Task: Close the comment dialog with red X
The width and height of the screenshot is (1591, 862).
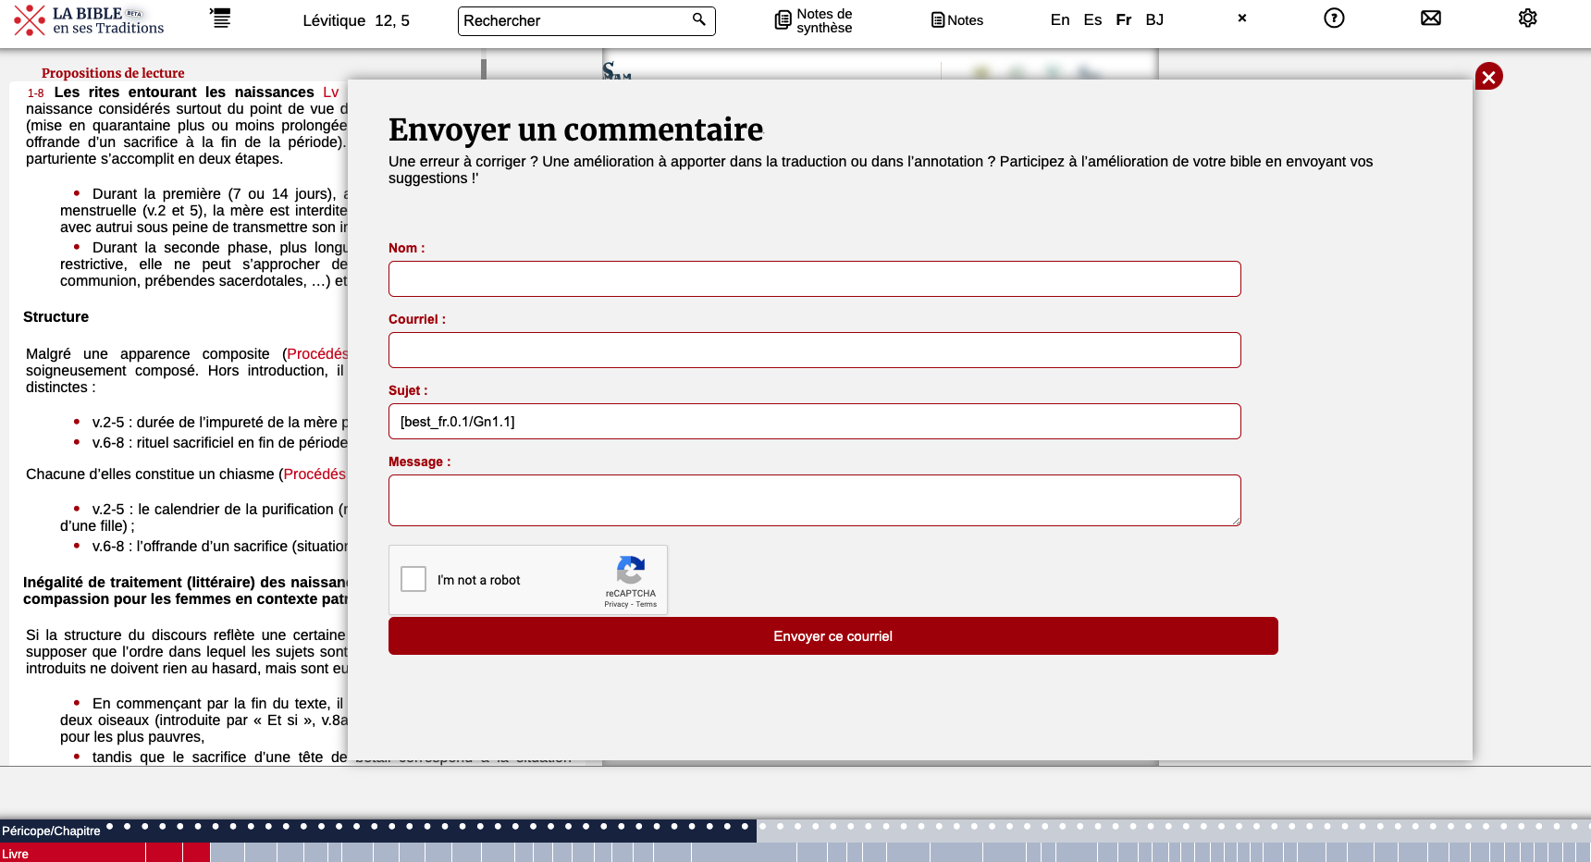Action: 1489,77
